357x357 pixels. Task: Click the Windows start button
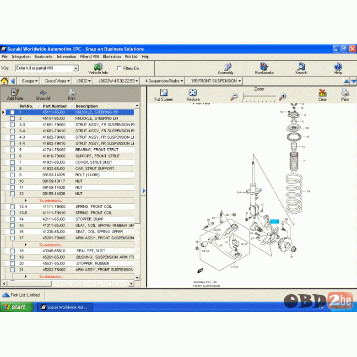point(16,307)
